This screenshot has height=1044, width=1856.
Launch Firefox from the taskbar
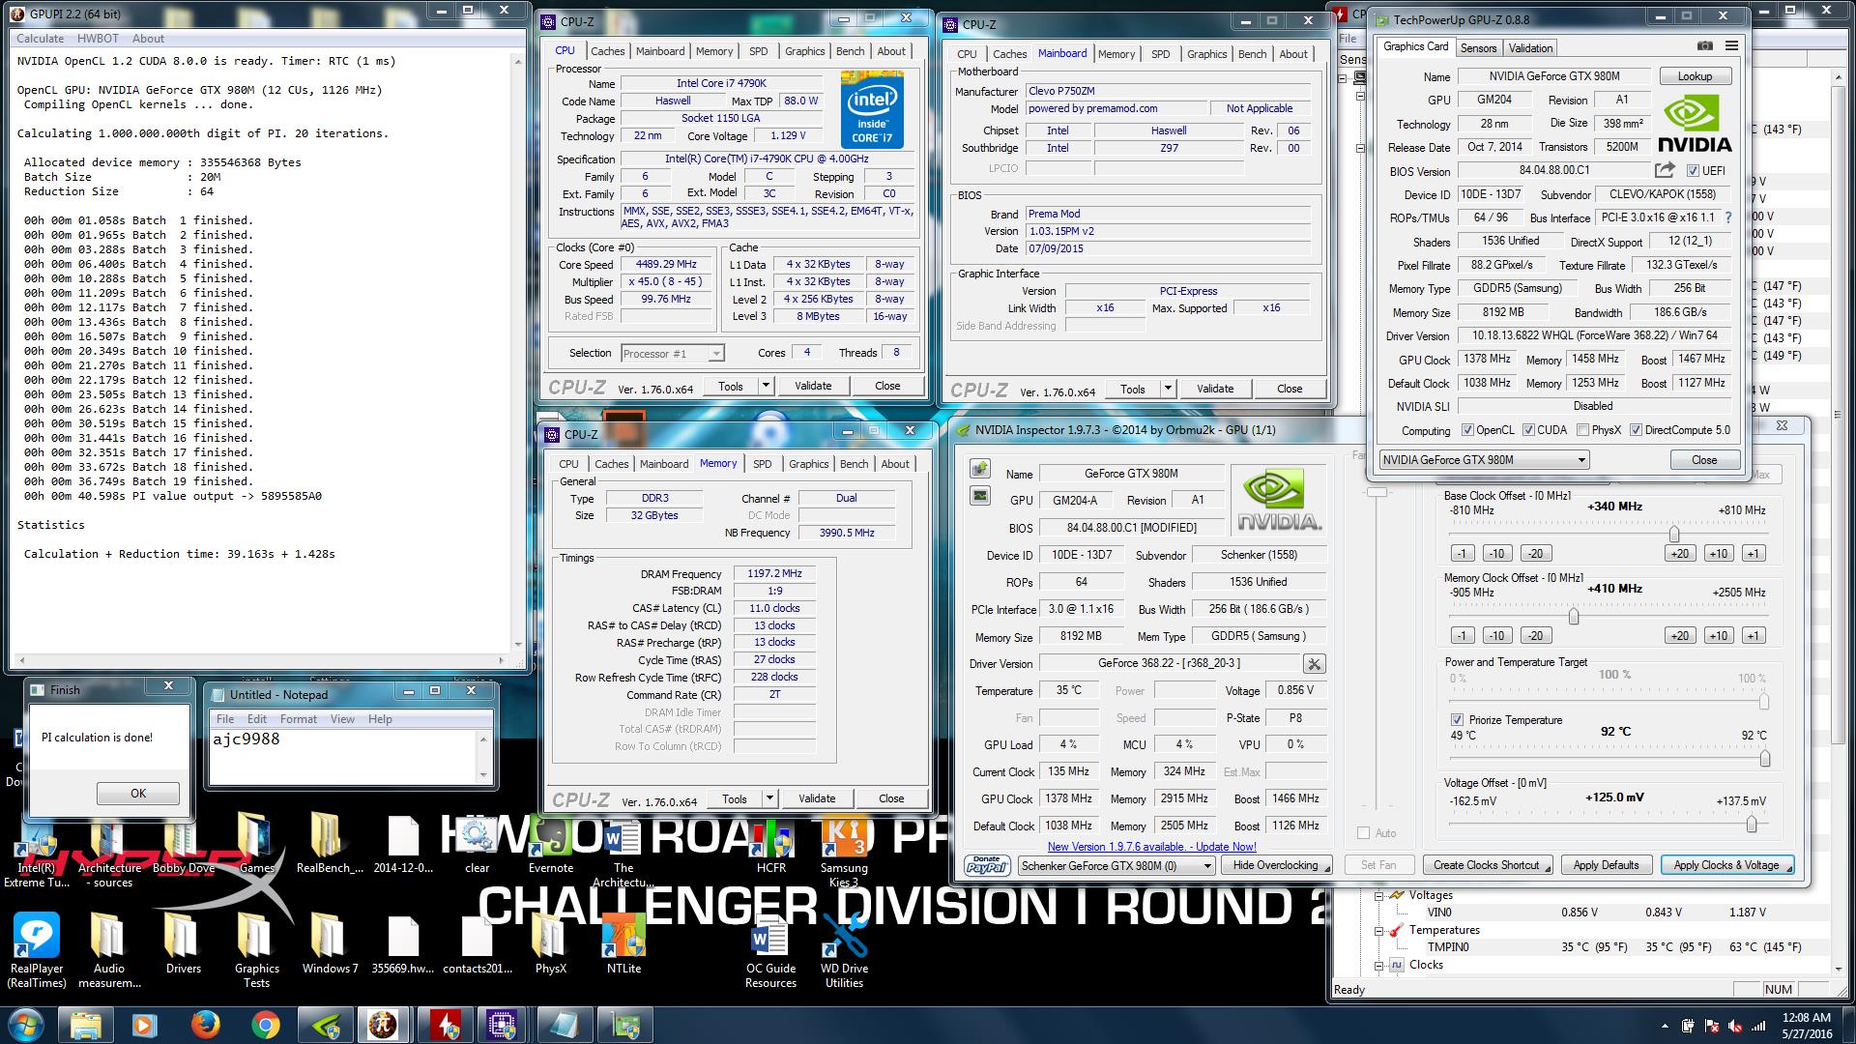point(205,1025)
